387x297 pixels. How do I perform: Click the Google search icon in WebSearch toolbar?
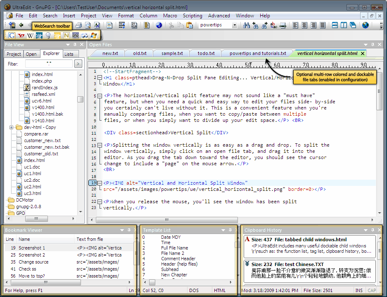point(12,36)
